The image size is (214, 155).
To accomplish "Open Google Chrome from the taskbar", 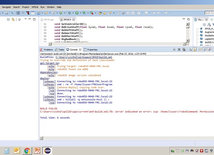I will [x=27, y=151].
